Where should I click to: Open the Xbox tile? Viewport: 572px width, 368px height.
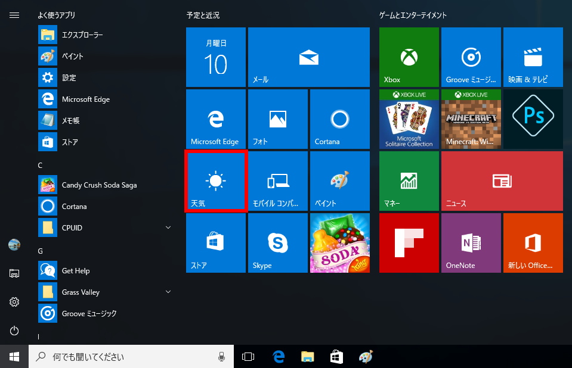(409, 57)
